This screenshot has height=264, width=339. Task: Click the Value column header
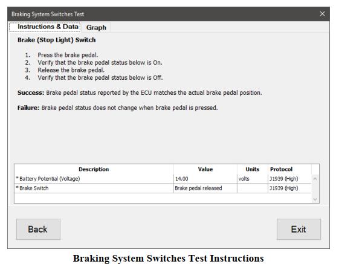pos(205,169)
